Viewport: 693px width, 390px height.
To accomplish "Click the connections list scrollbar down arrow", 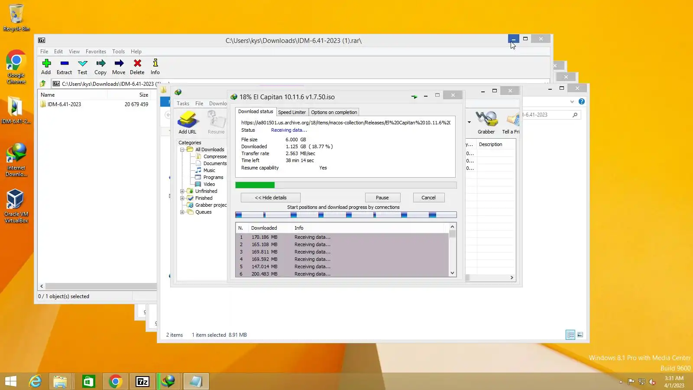I will pos(453,273).
